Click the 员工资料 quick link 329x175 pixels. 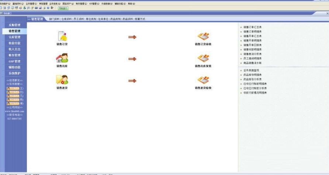pyautogui.click(x=79, y=19)
